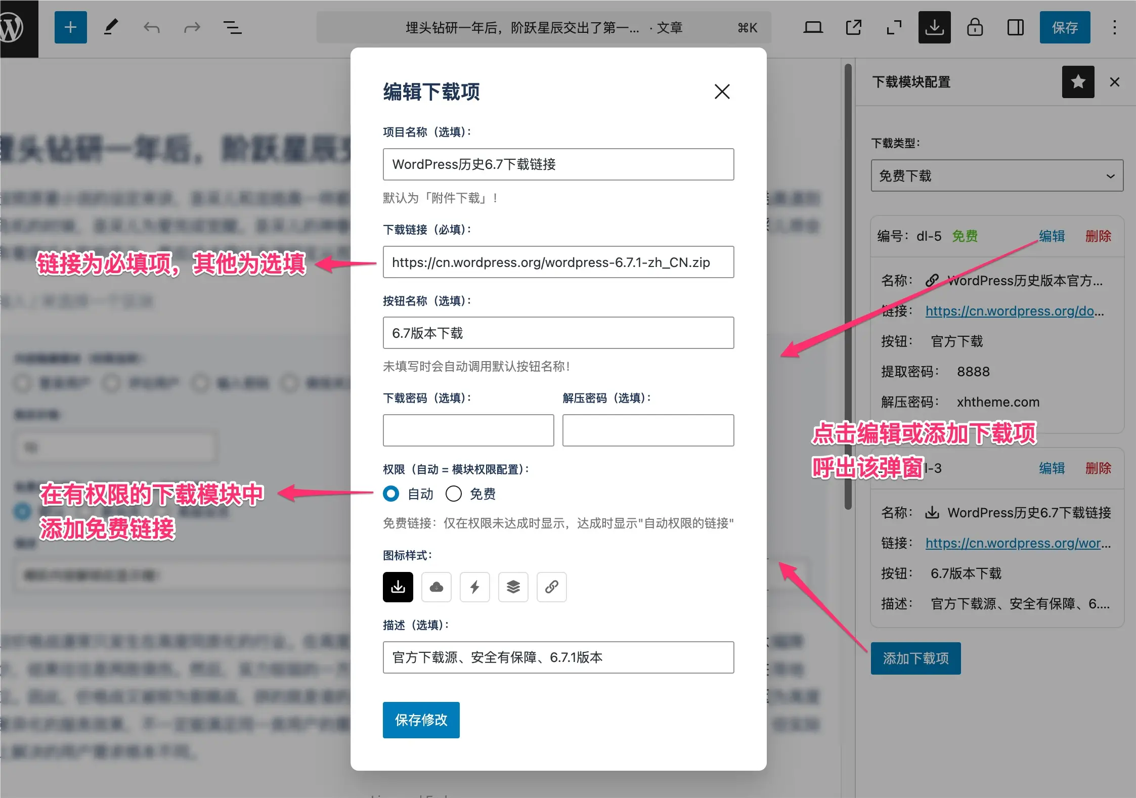The width and height of the screenshot is (1136, 798).
Task: Click the 保存 button in top bar
Action: [x=1065, y=27]
